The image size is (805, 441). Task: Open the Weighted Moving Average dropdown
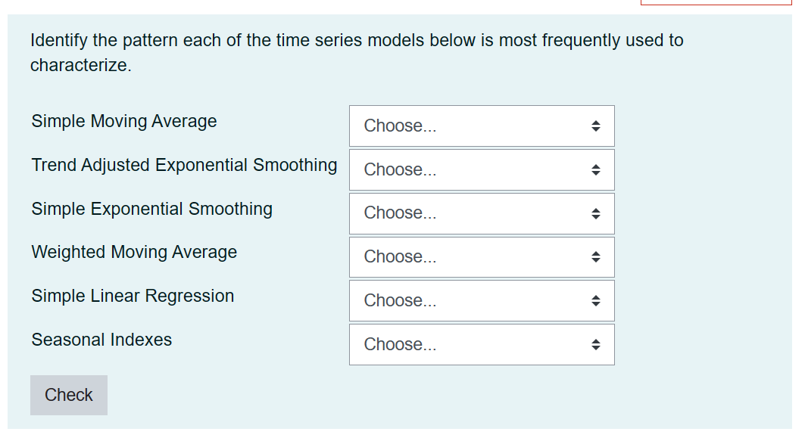482,256
